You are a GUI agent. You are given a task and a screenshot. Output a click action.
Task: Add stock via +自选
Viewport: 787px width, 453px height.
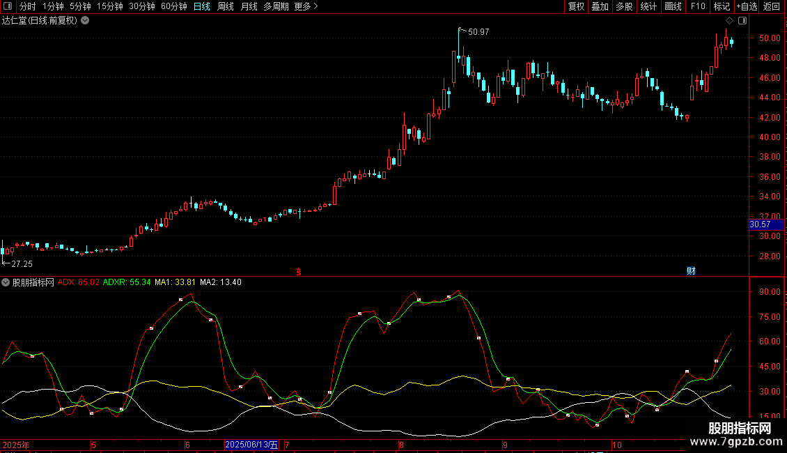(x=747, y=6)
